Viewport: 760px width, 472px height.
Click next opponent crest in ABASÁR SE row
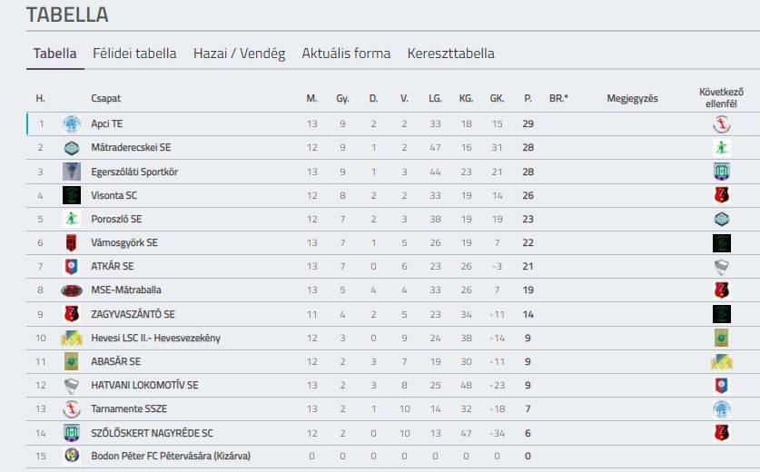(722, 361)
